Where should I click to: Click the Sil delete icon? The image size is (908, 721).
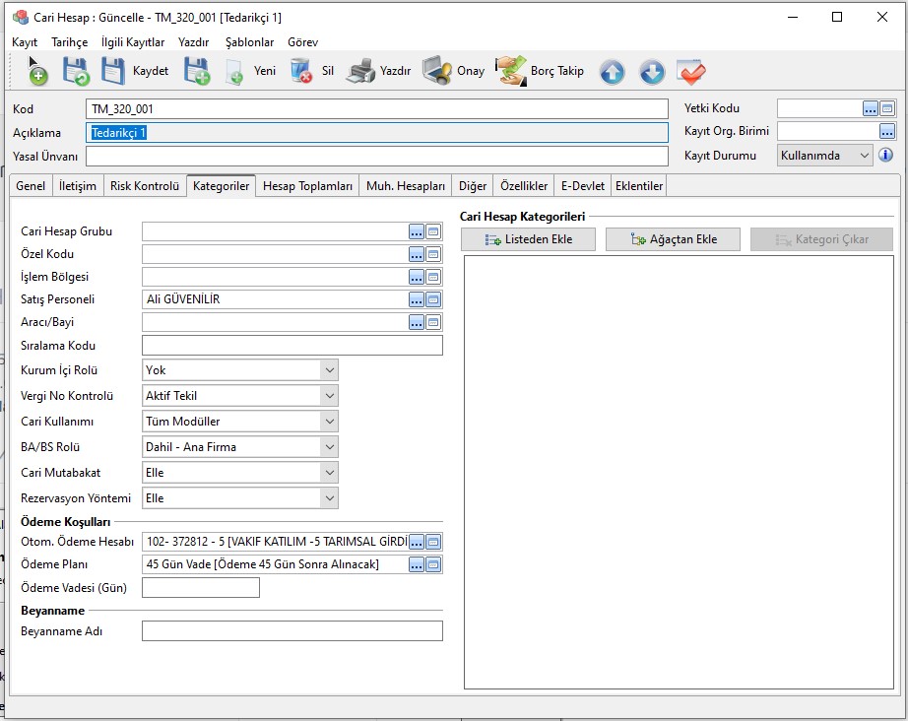301,71
